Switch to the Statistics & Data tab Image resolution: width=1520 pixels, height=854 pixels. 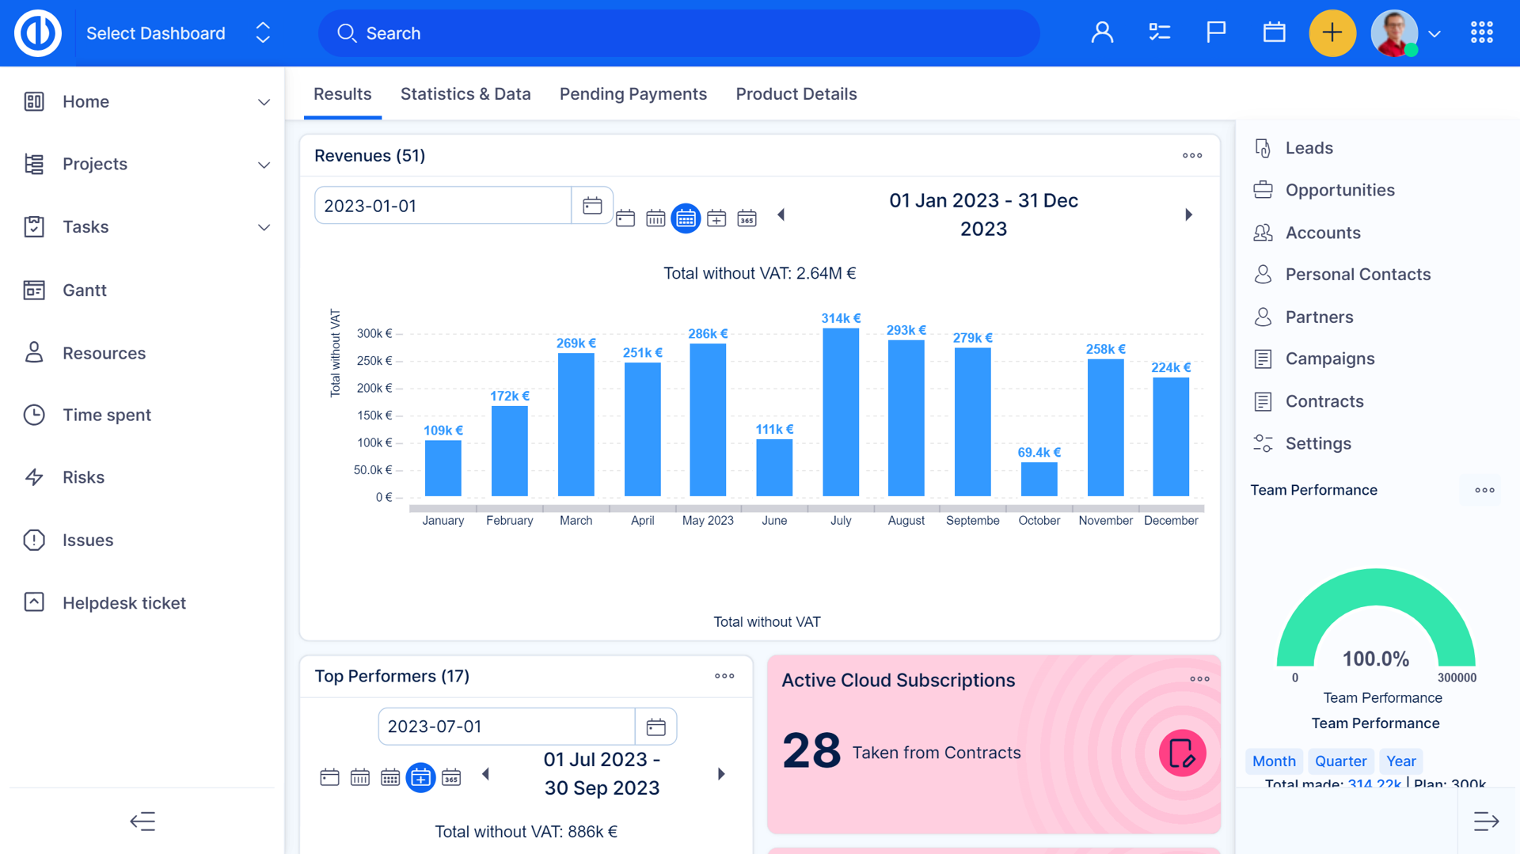(x=465, y=94)
